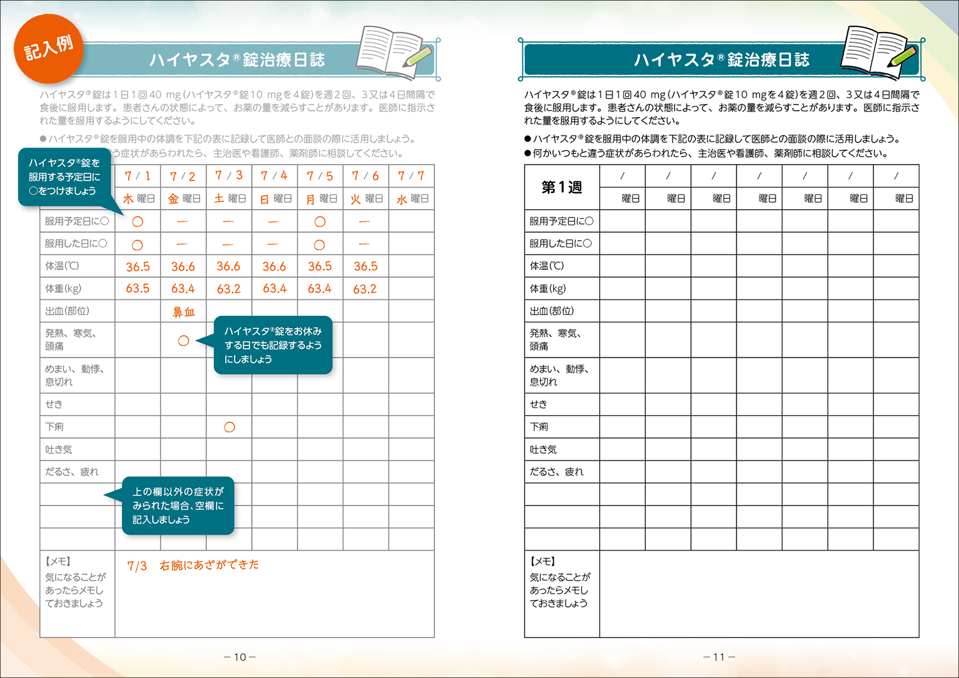
Task: Click the circle in 服用予定日に○ row under 7/1
Action: coord(137,222)
